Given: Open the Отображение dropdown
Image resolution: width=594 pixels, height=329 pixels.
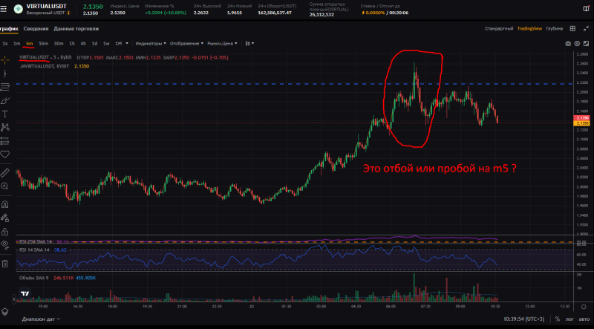Looking at the screenshot, I should [x=186, y=44].
